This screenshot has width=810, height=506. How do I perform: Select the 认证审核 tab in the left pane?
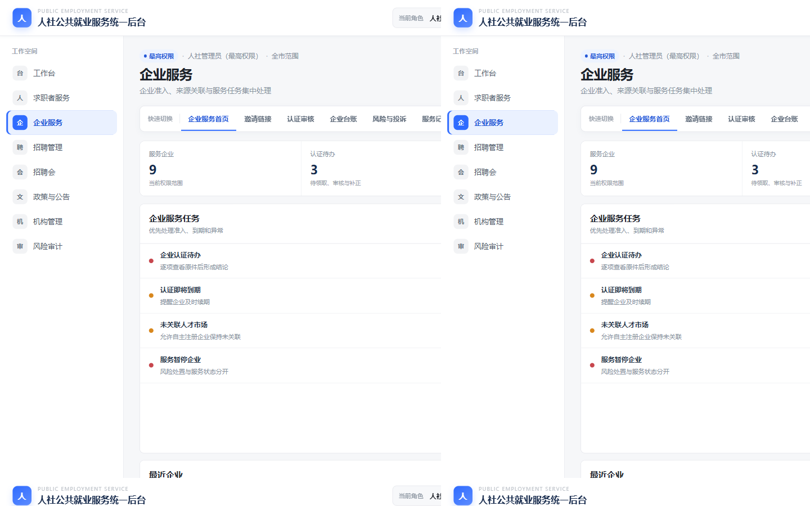click(300, 119)
